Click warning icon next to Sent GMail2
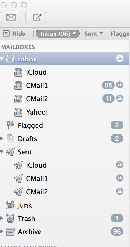Screen dimensions: 130x247 click(120, 191)
